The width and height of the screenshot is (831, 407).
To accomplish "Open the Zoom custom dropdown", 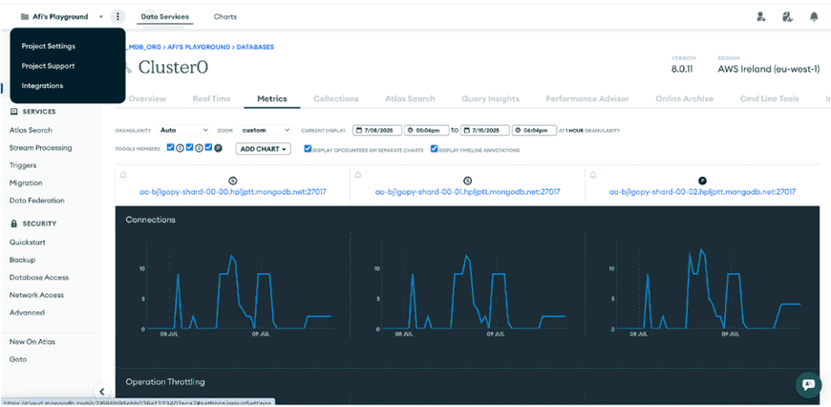I will [266, 130].
